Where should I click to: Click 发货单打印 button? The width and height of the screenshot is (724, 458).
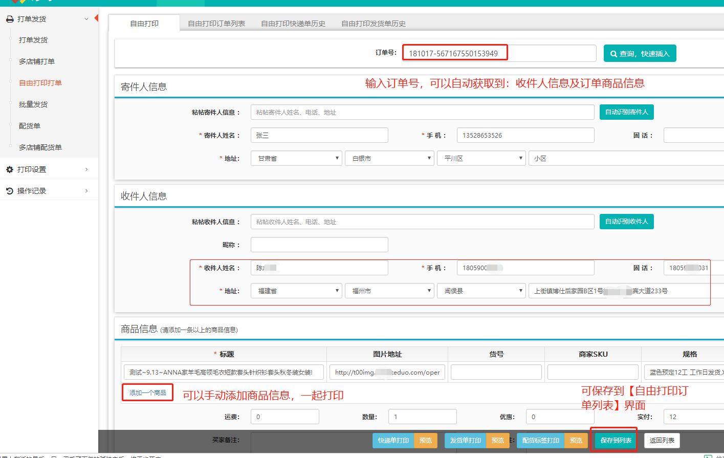[x=466, y=441]
